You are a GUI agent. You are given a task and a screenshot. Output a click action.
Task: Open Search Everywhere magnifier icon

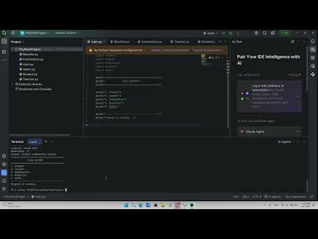click(264, 33)
